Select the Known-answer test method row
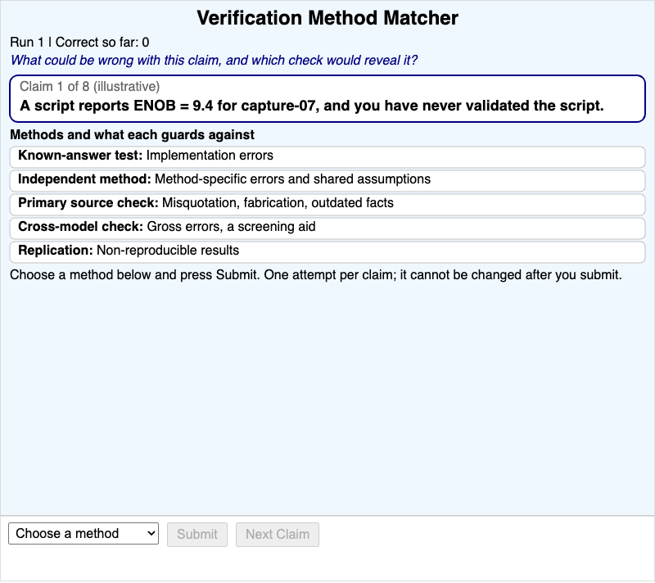 tap(327, 156)
